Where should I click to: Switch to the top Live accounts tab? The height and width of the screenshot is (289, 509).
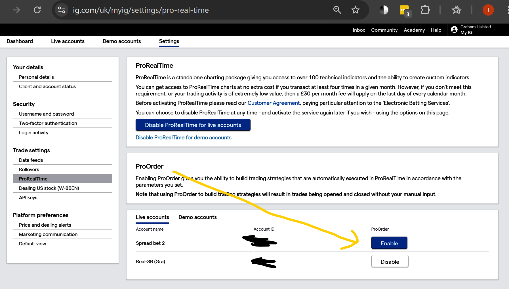[68, 41]
